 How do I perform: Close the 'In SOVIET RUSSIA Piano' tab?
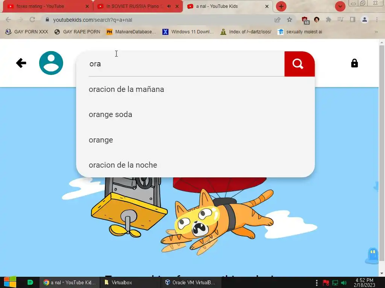(x=177, y=6)
